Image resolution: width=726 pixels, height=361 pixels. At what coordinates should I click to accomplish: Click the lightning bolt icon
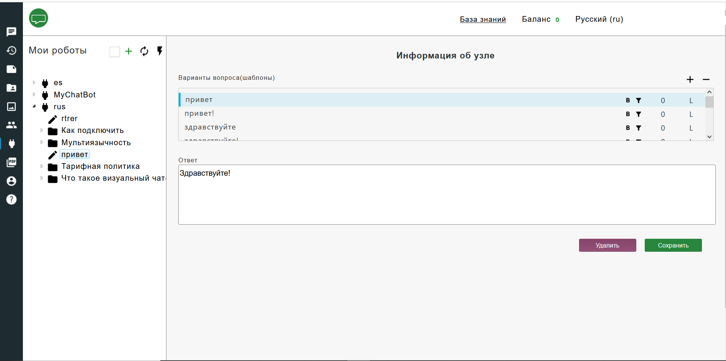pyautogui.click(x=160, y=51)
